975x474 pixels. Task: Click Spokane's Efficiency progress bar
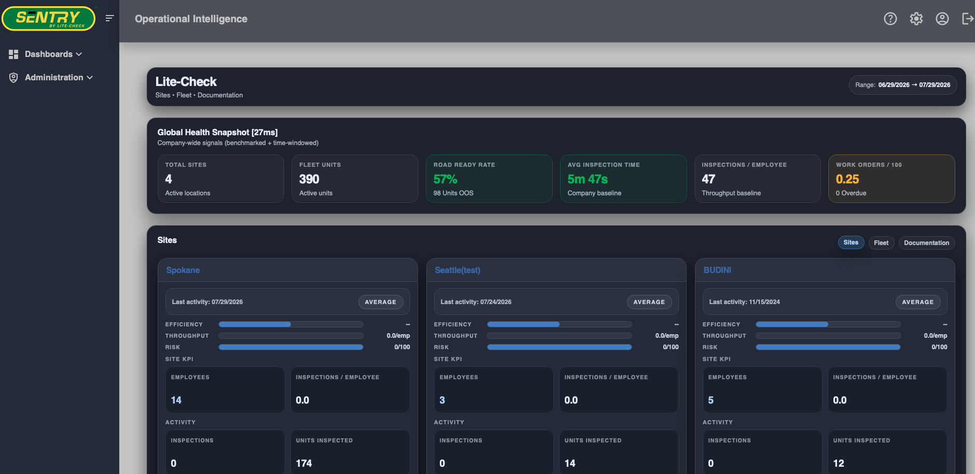coord(291,324)
